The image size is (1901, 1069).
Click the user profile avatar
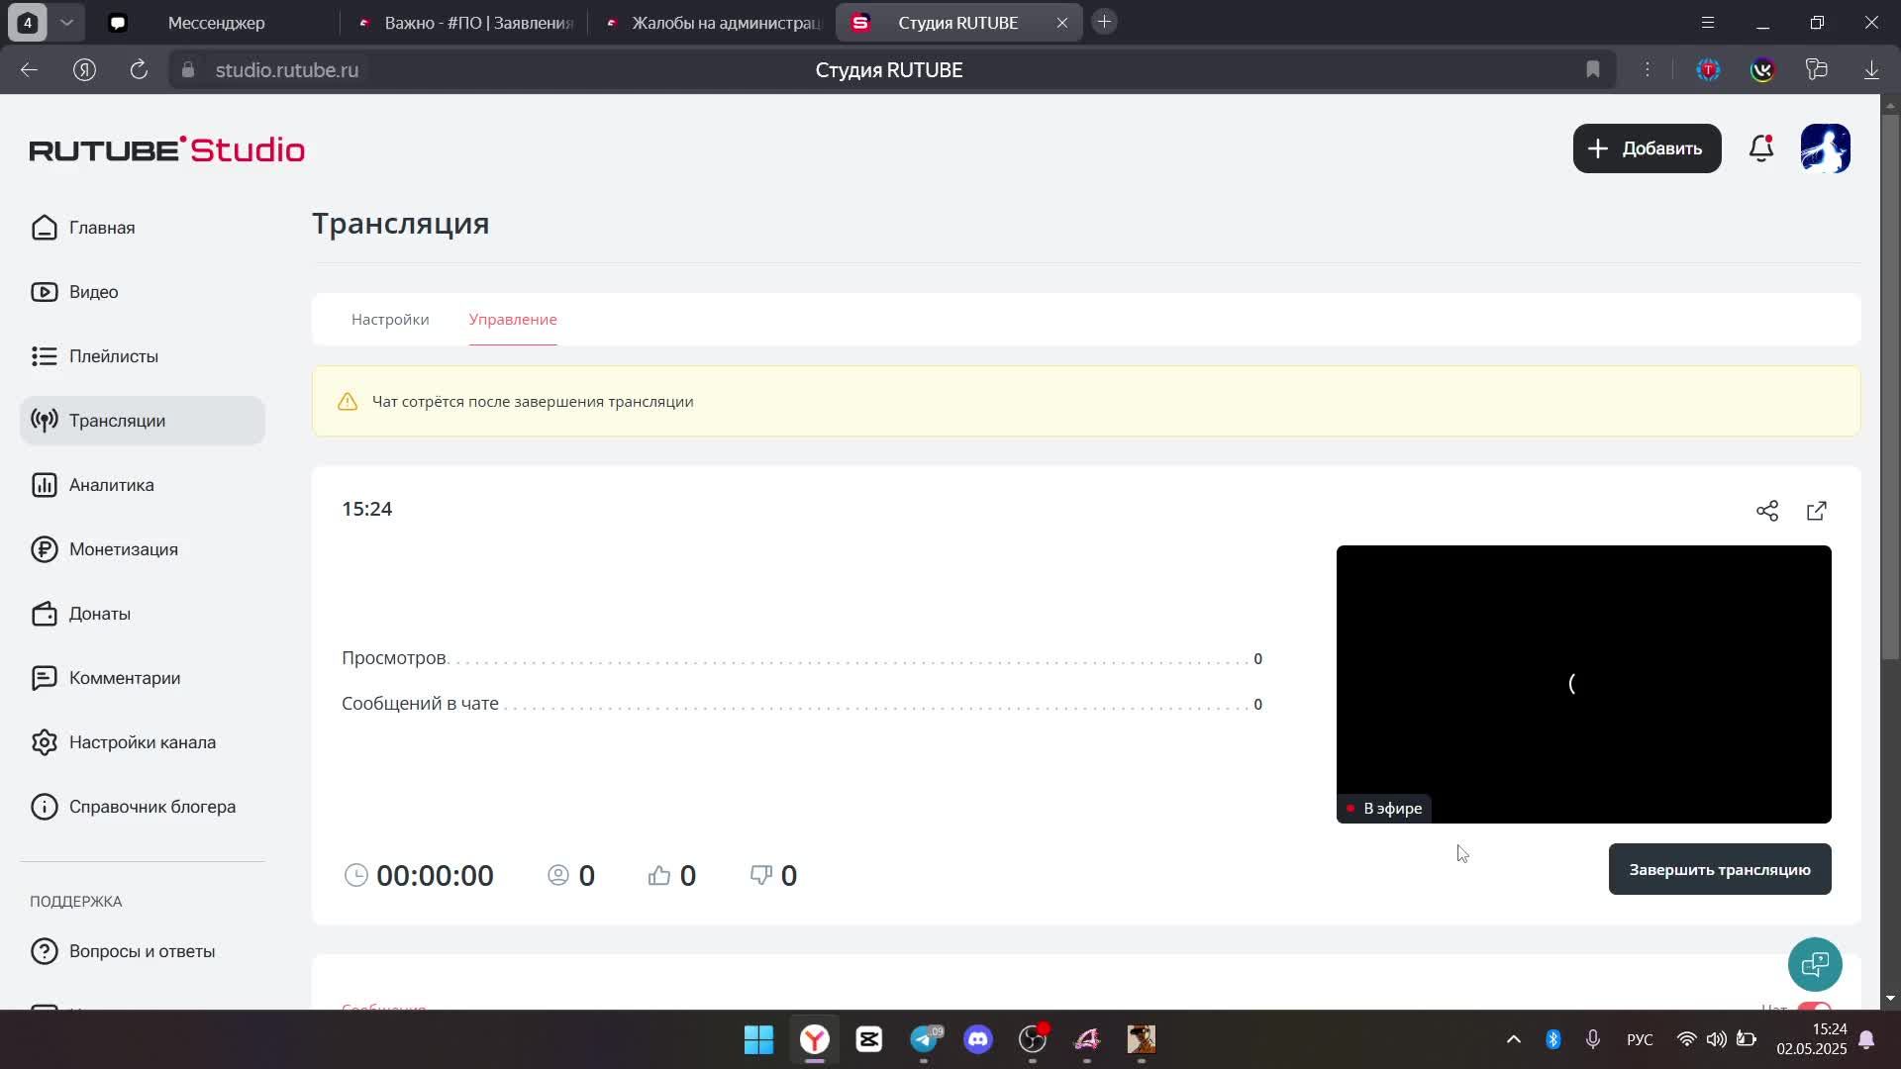tap(1825, 148)
